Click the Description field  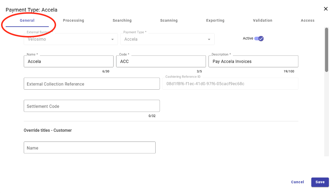tap(253, 62)
